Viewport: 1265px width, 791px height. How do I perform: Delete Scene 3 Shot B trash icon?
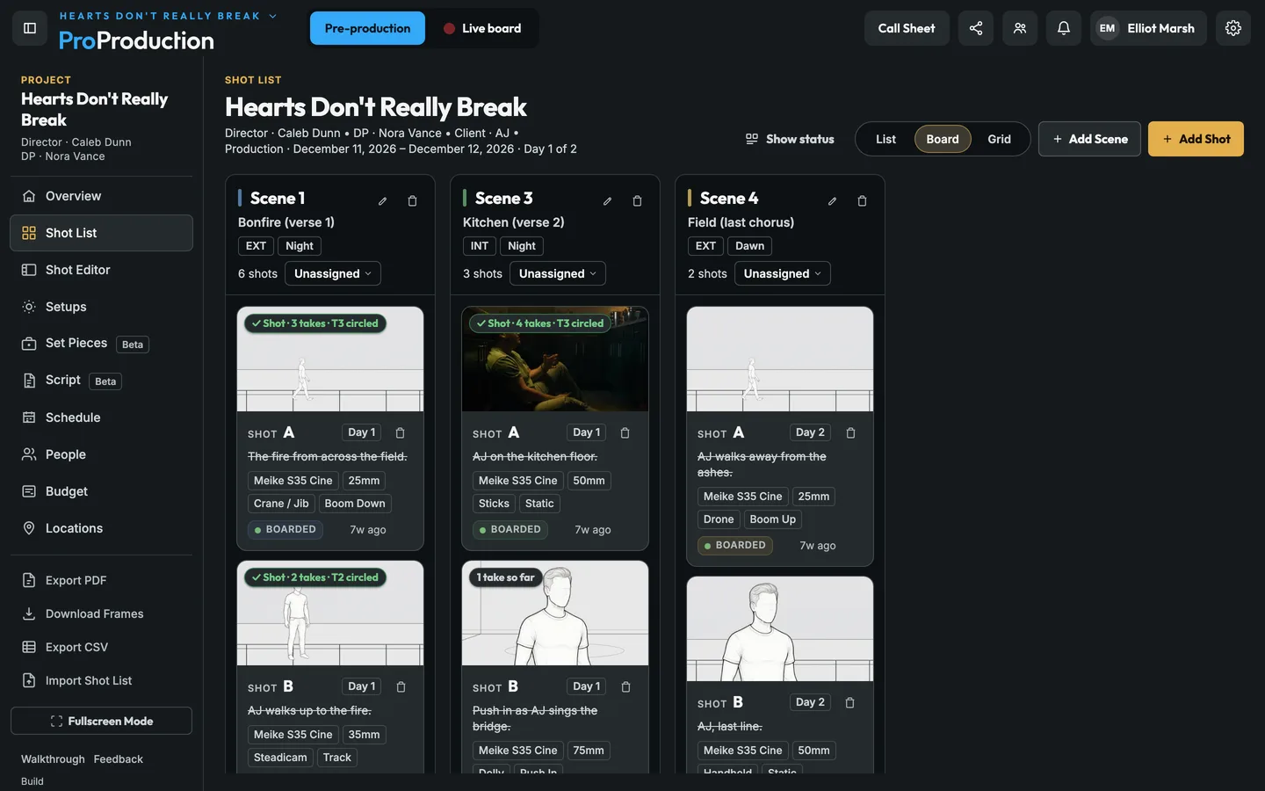click(x=626, y=686)
